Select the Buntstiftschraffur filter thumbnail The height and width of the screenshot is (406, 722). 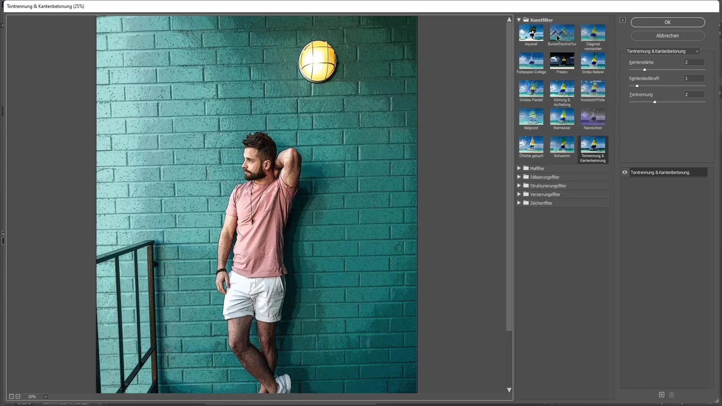[562, 33]
